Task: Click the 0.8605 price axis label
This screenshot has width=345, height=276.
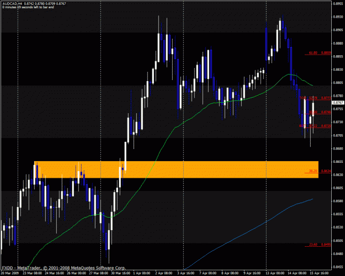Action: tap(338, 188)
